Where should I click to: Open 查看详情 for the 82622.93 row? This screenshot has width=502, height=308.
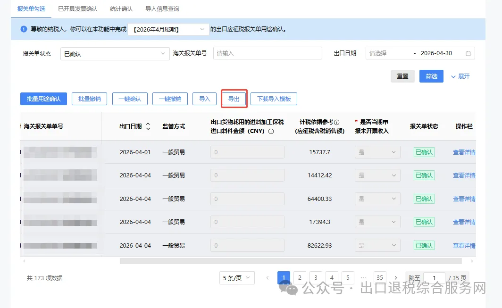pyautogui.click(x=464, y=246)
